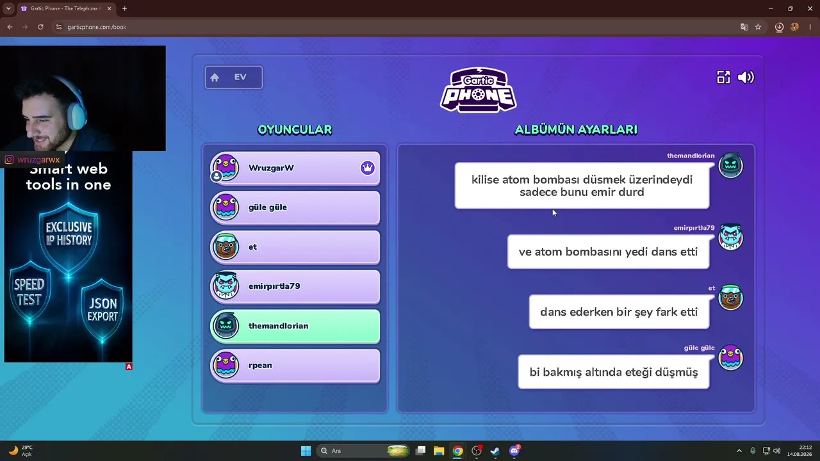The height and width of the screenshot is (461, 820).
Task: Toggle fullscreen mode in Gartic Phone
Action: pos(723,77)
